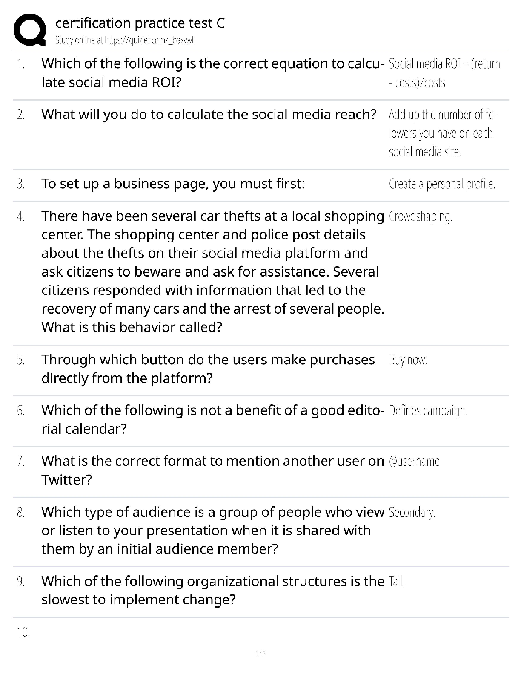Select the answer 'Tall.'
The image size is (521, 675).
pos(396,581)
